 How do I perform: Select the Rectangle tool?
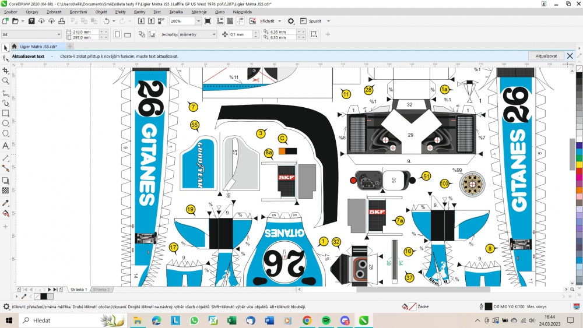6,113
